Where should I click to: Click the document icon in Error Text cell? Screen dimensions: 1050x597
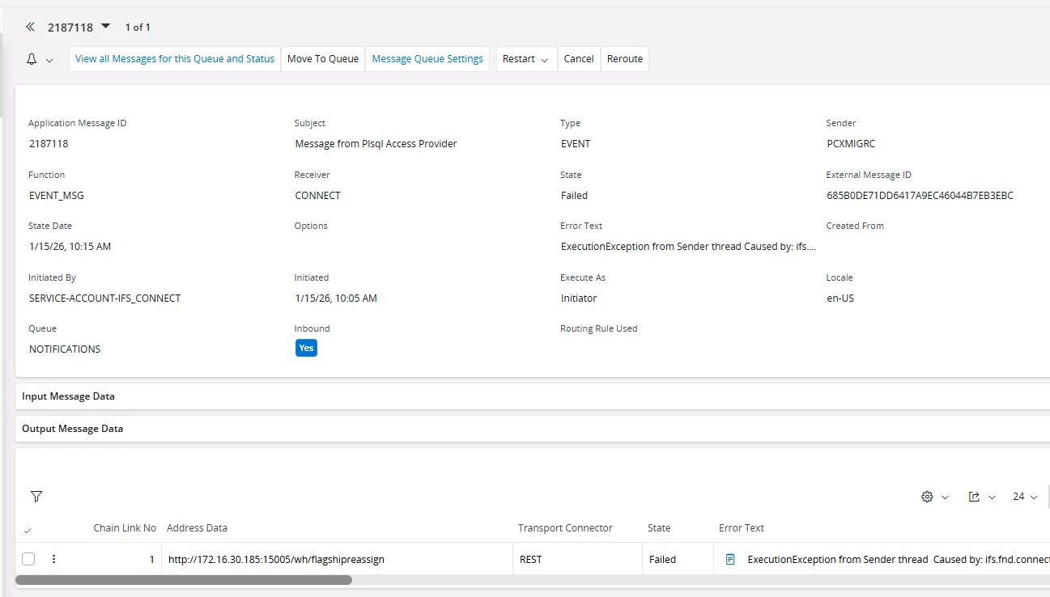click(730, 559)
